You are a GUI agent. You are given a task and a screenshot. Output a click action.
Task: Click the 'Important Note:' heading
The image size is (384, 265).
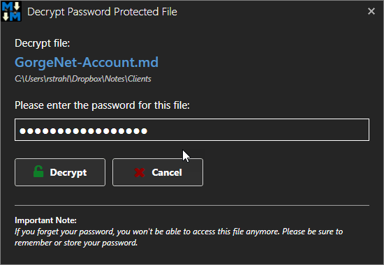click(45, 220)
